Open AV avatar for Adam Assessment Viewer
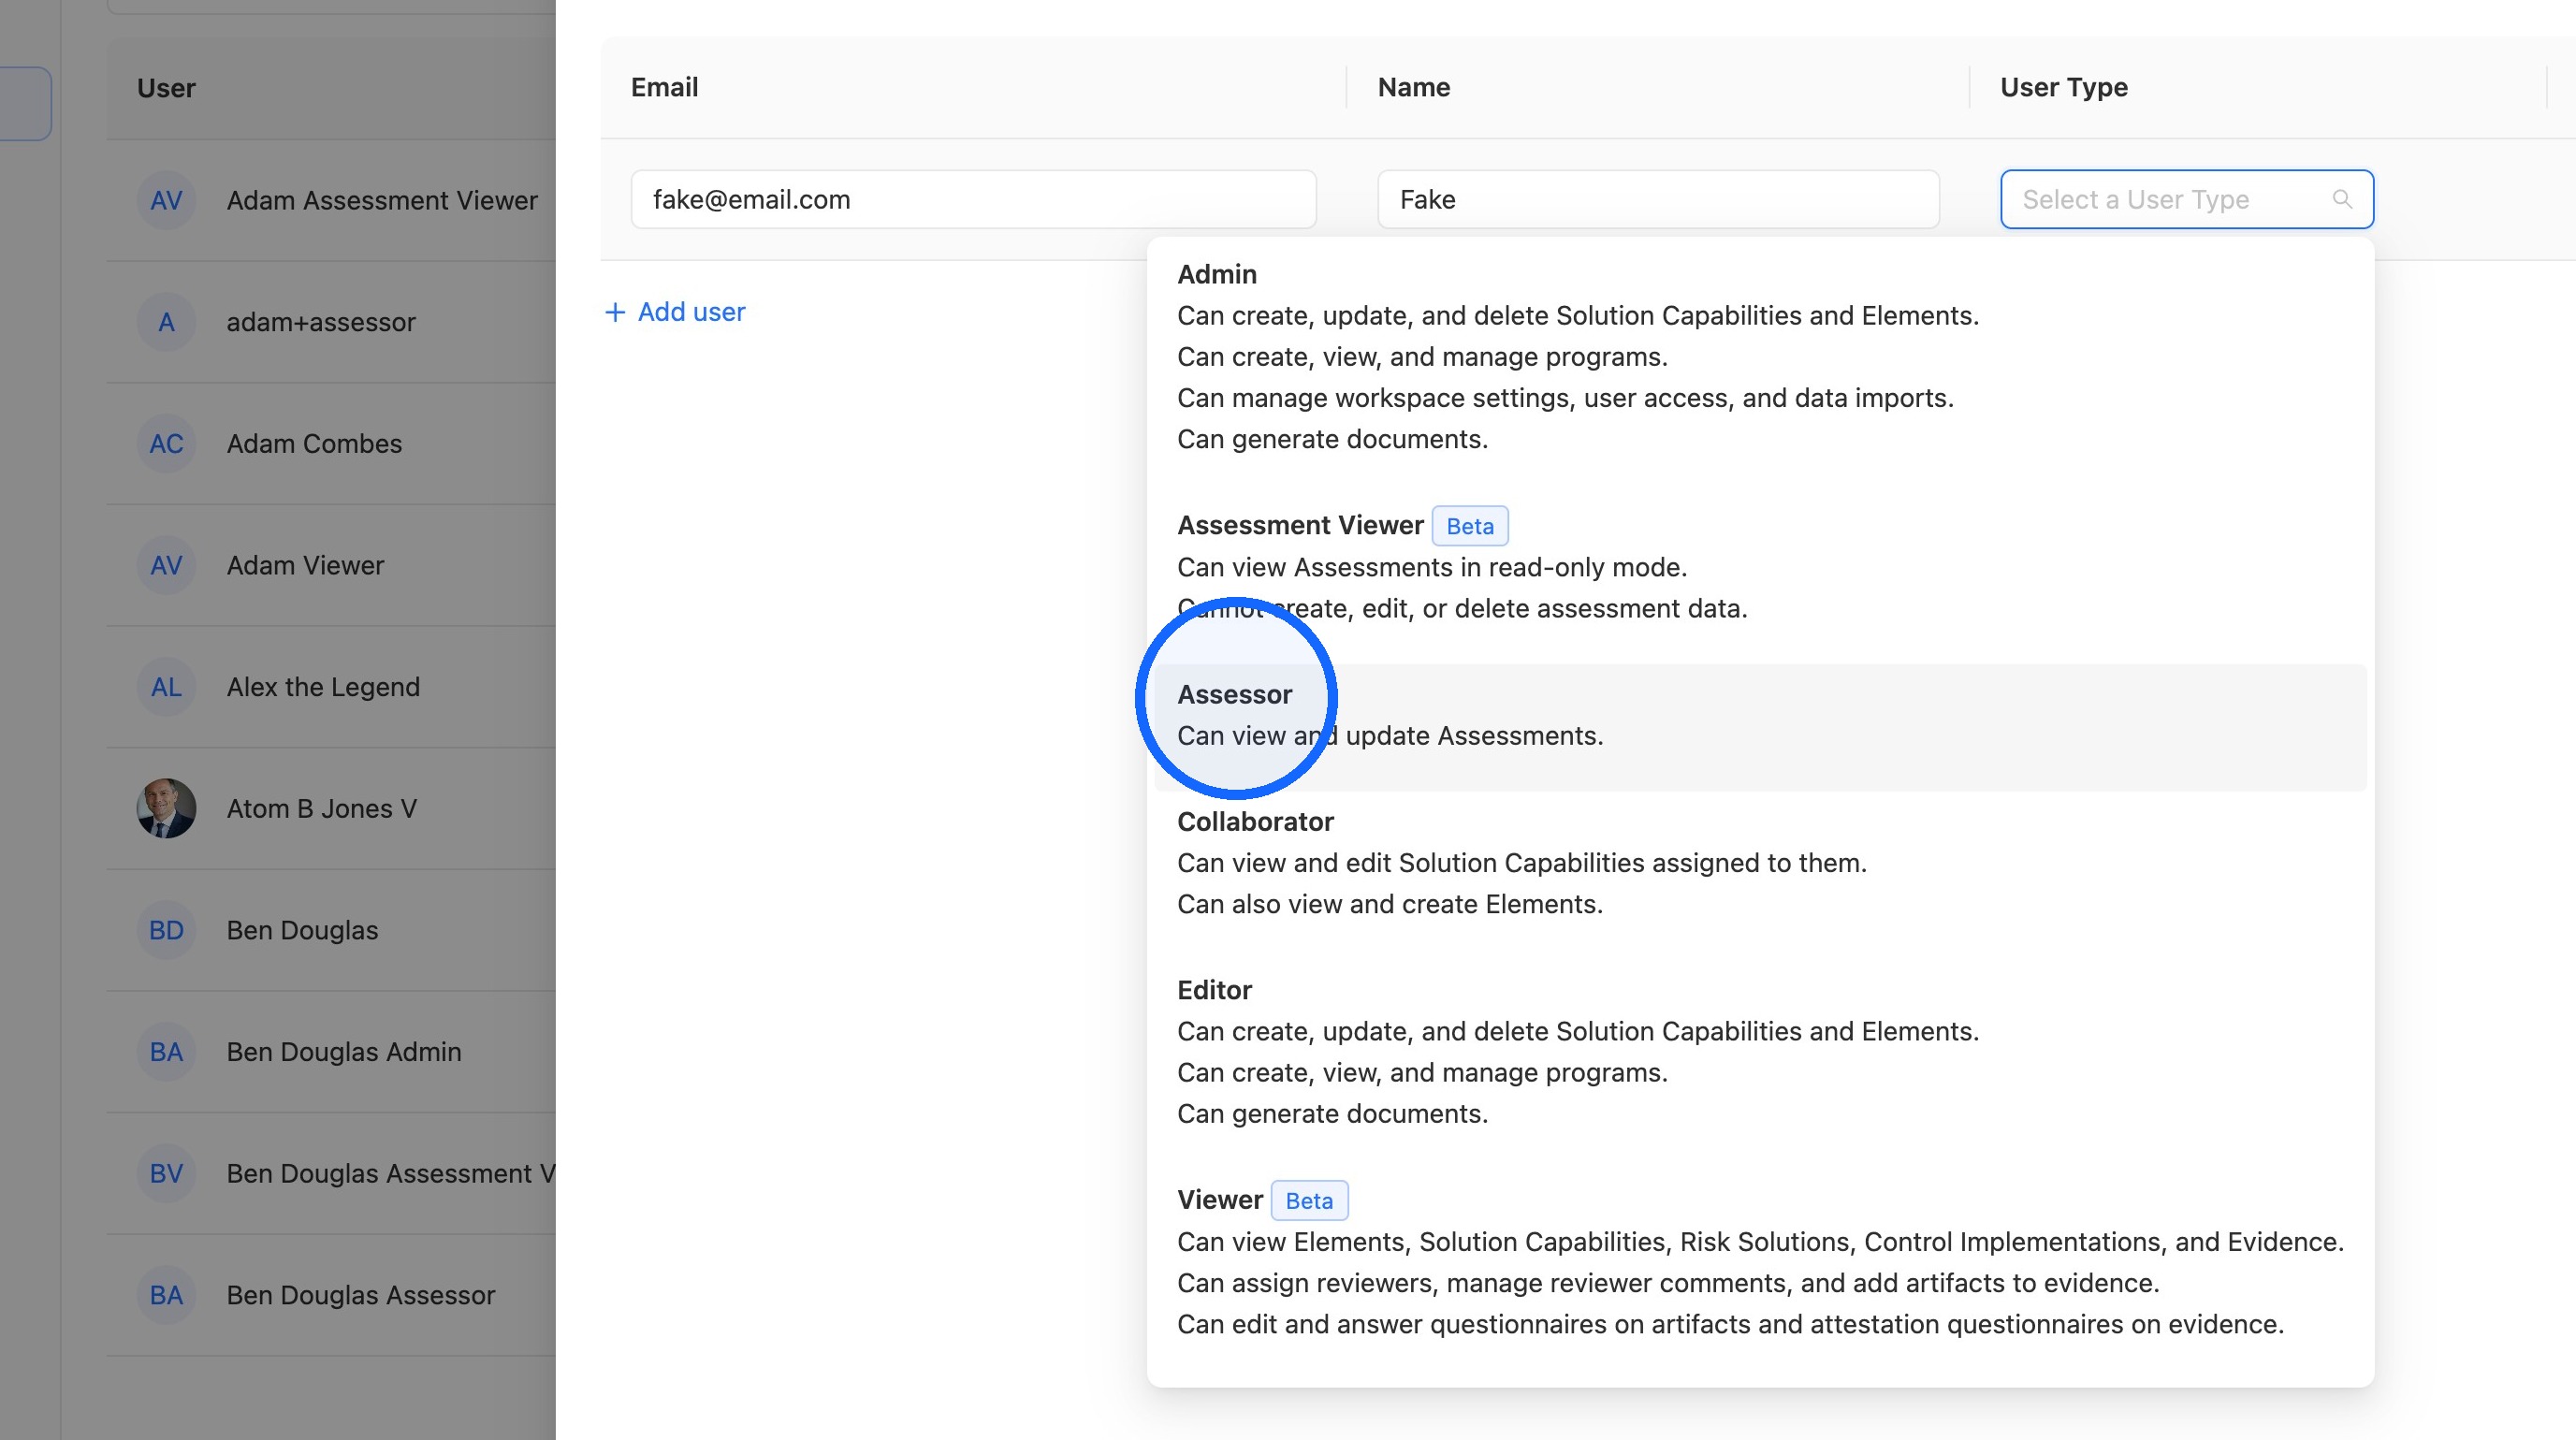This screenshot has height=1440, width=2576. [x=166, y=200]
